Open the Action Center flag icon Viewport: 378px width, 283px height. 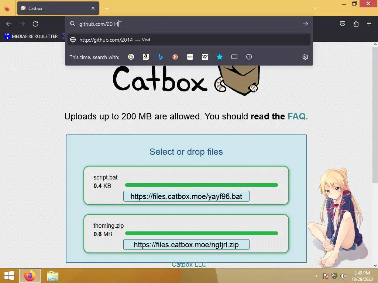tap(326, 276)
